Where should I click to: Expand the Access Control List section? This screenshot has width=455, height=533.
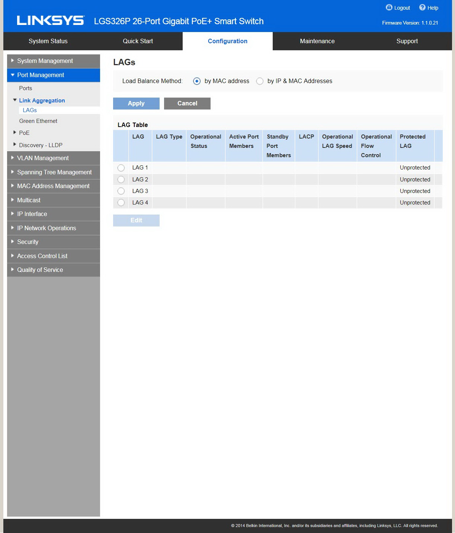coord(54,256)
